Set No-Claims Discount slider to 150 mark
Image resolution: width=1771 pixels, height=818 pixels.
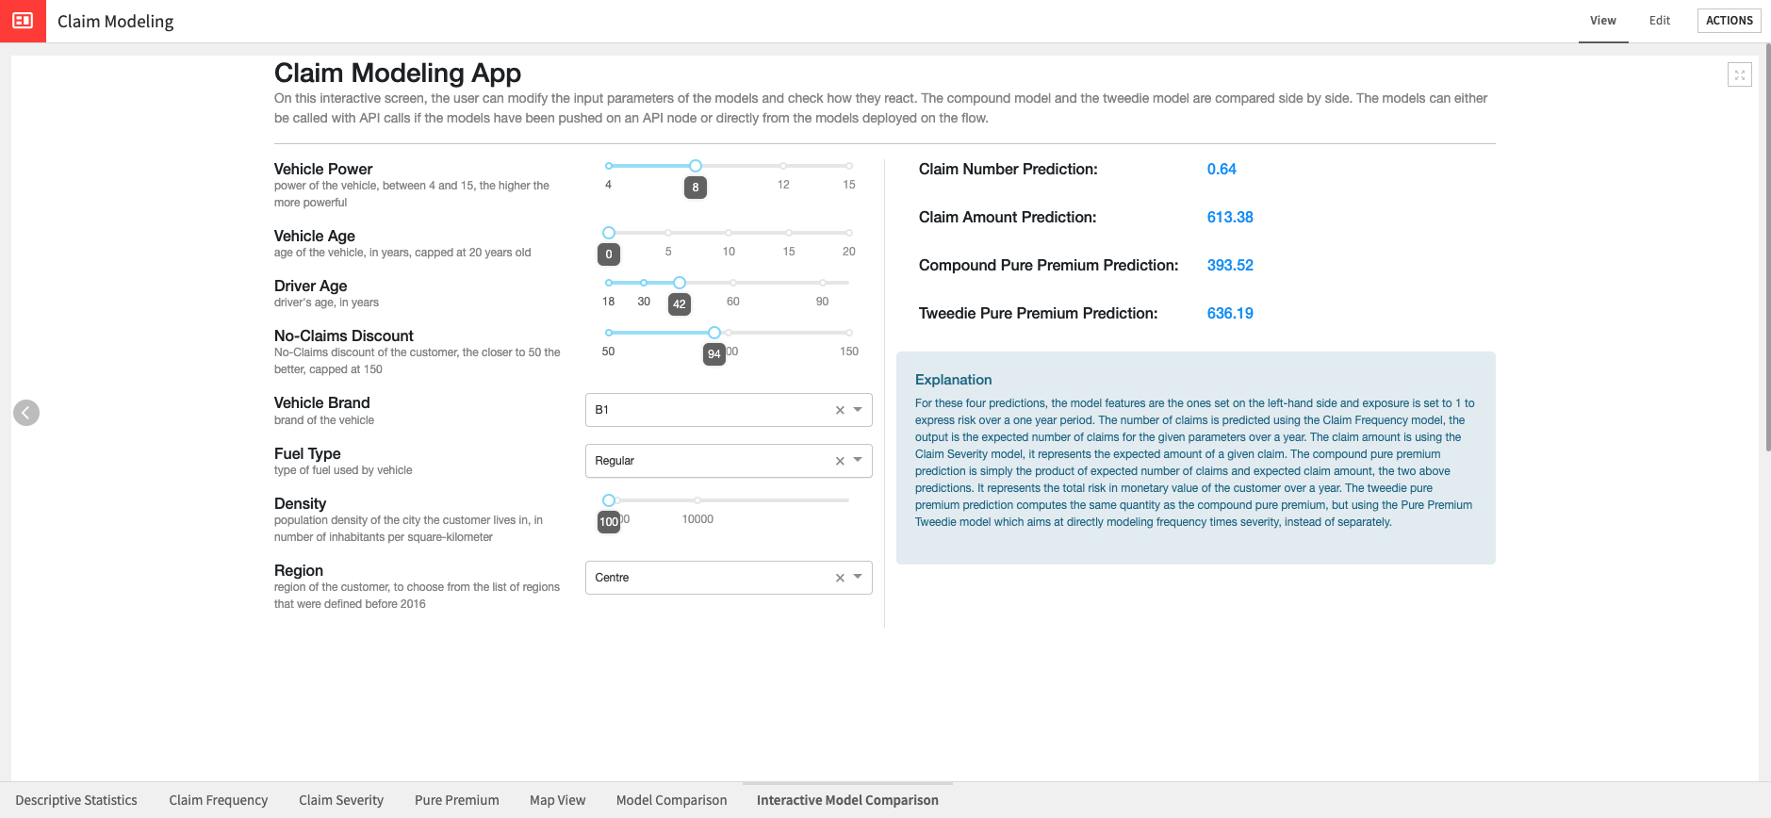849,333
